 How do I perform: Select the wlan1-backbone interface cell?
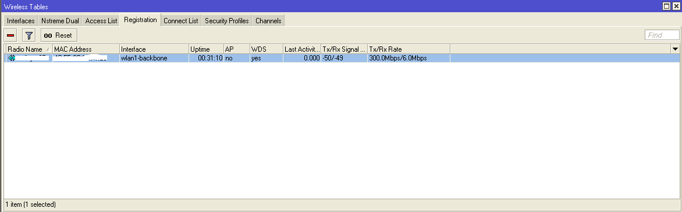pyautogui.click(x=154, y=58)
